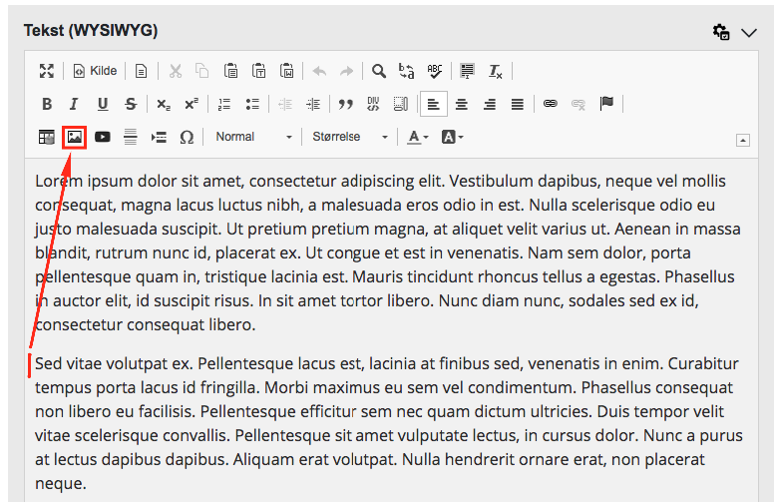Open the Størrelse font size dropdown

coord(350,137)
